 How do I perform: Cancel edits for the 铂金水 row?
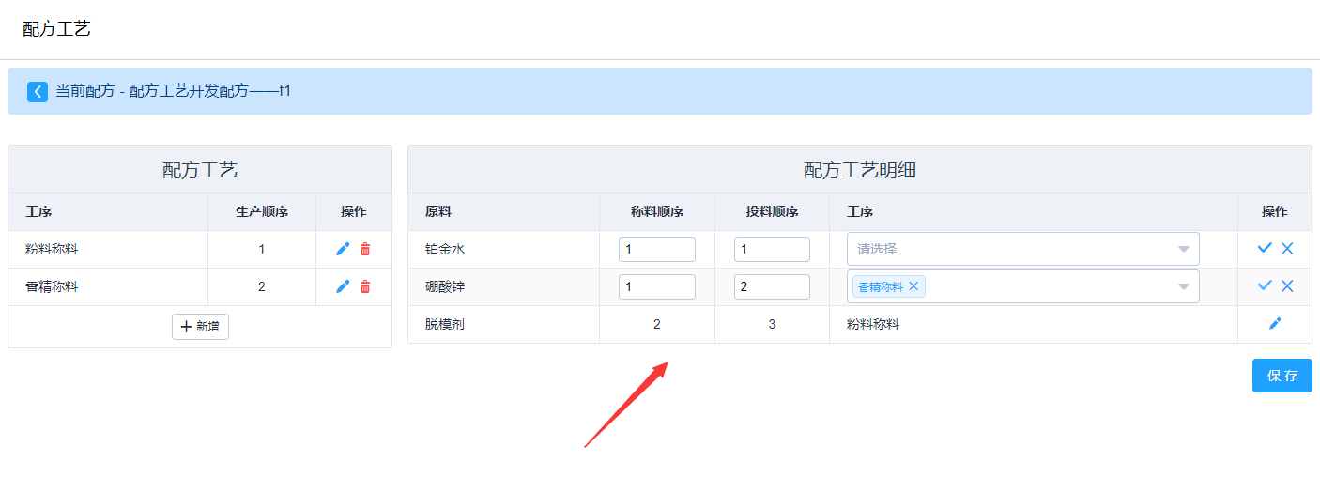click(1287, 248)
